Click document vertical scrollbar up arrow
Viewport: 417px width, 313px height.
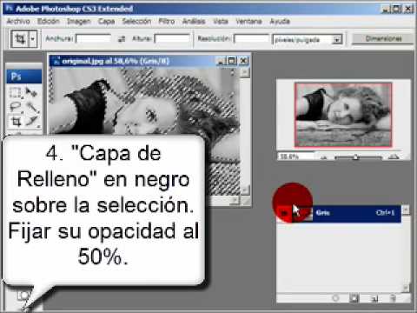coord(245,72)
